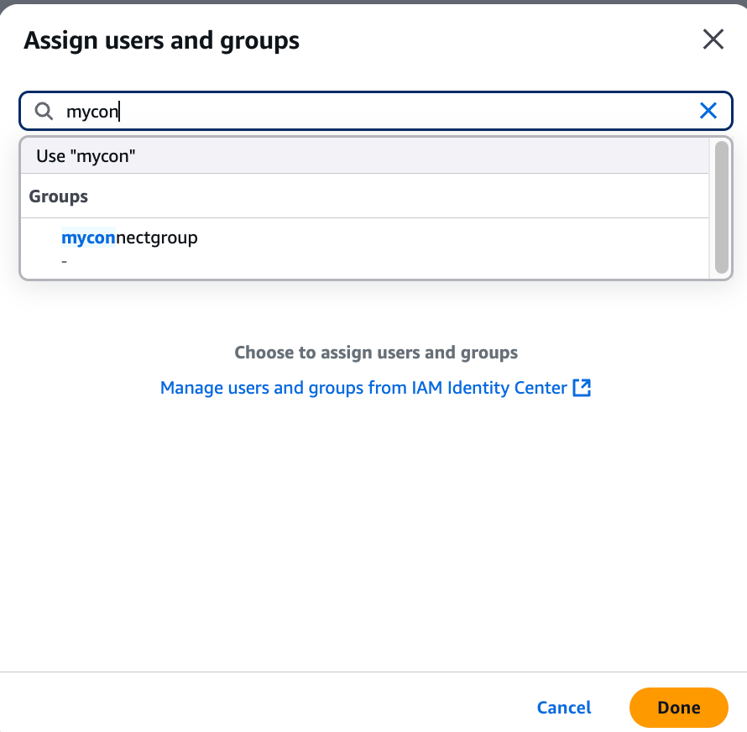Select myconnectgroup from the Groups results
Image resolution: width=747 pixels, height=732 pixels.
coord(129,238)
